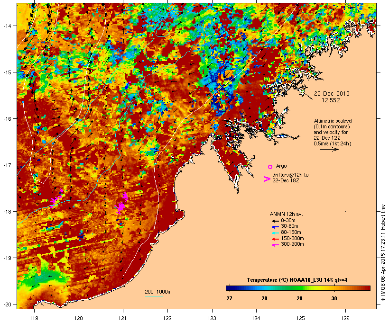Click the "0.5m/s (1kt 24h)" label
This screenshot has height=322, width=389.
pyautogui.click(x=333, y=143)
